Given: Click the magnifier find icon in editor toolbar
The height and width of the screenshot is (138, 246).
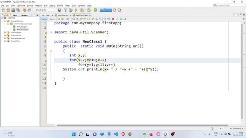Looking at the screenshot, I should [73, 19].
